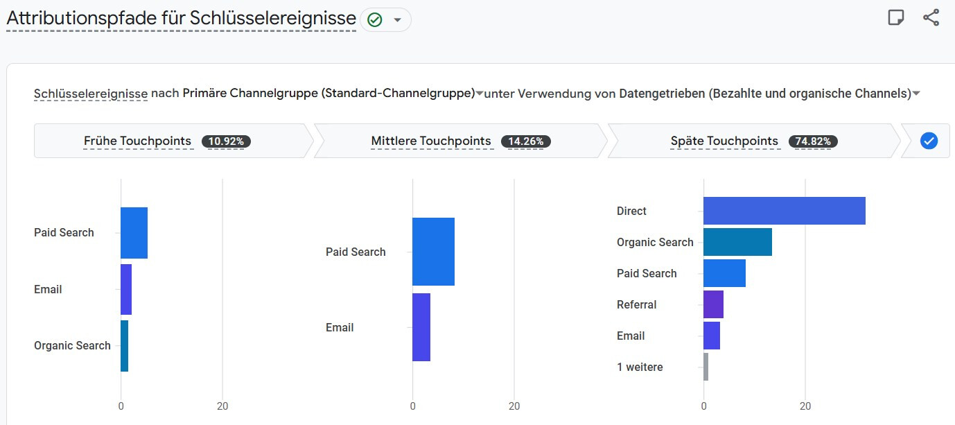Expand the report title dropdown arrow

[397, 20]
